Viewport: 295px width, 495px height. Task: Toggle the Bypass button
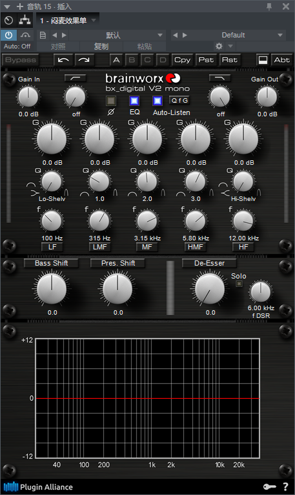coord(21,60)
